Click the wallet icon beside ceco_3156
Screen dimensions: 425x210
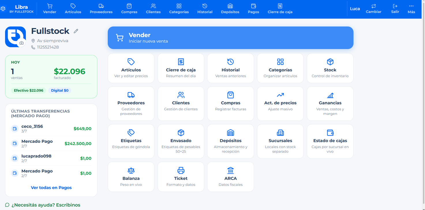click(x=15, y=129)
